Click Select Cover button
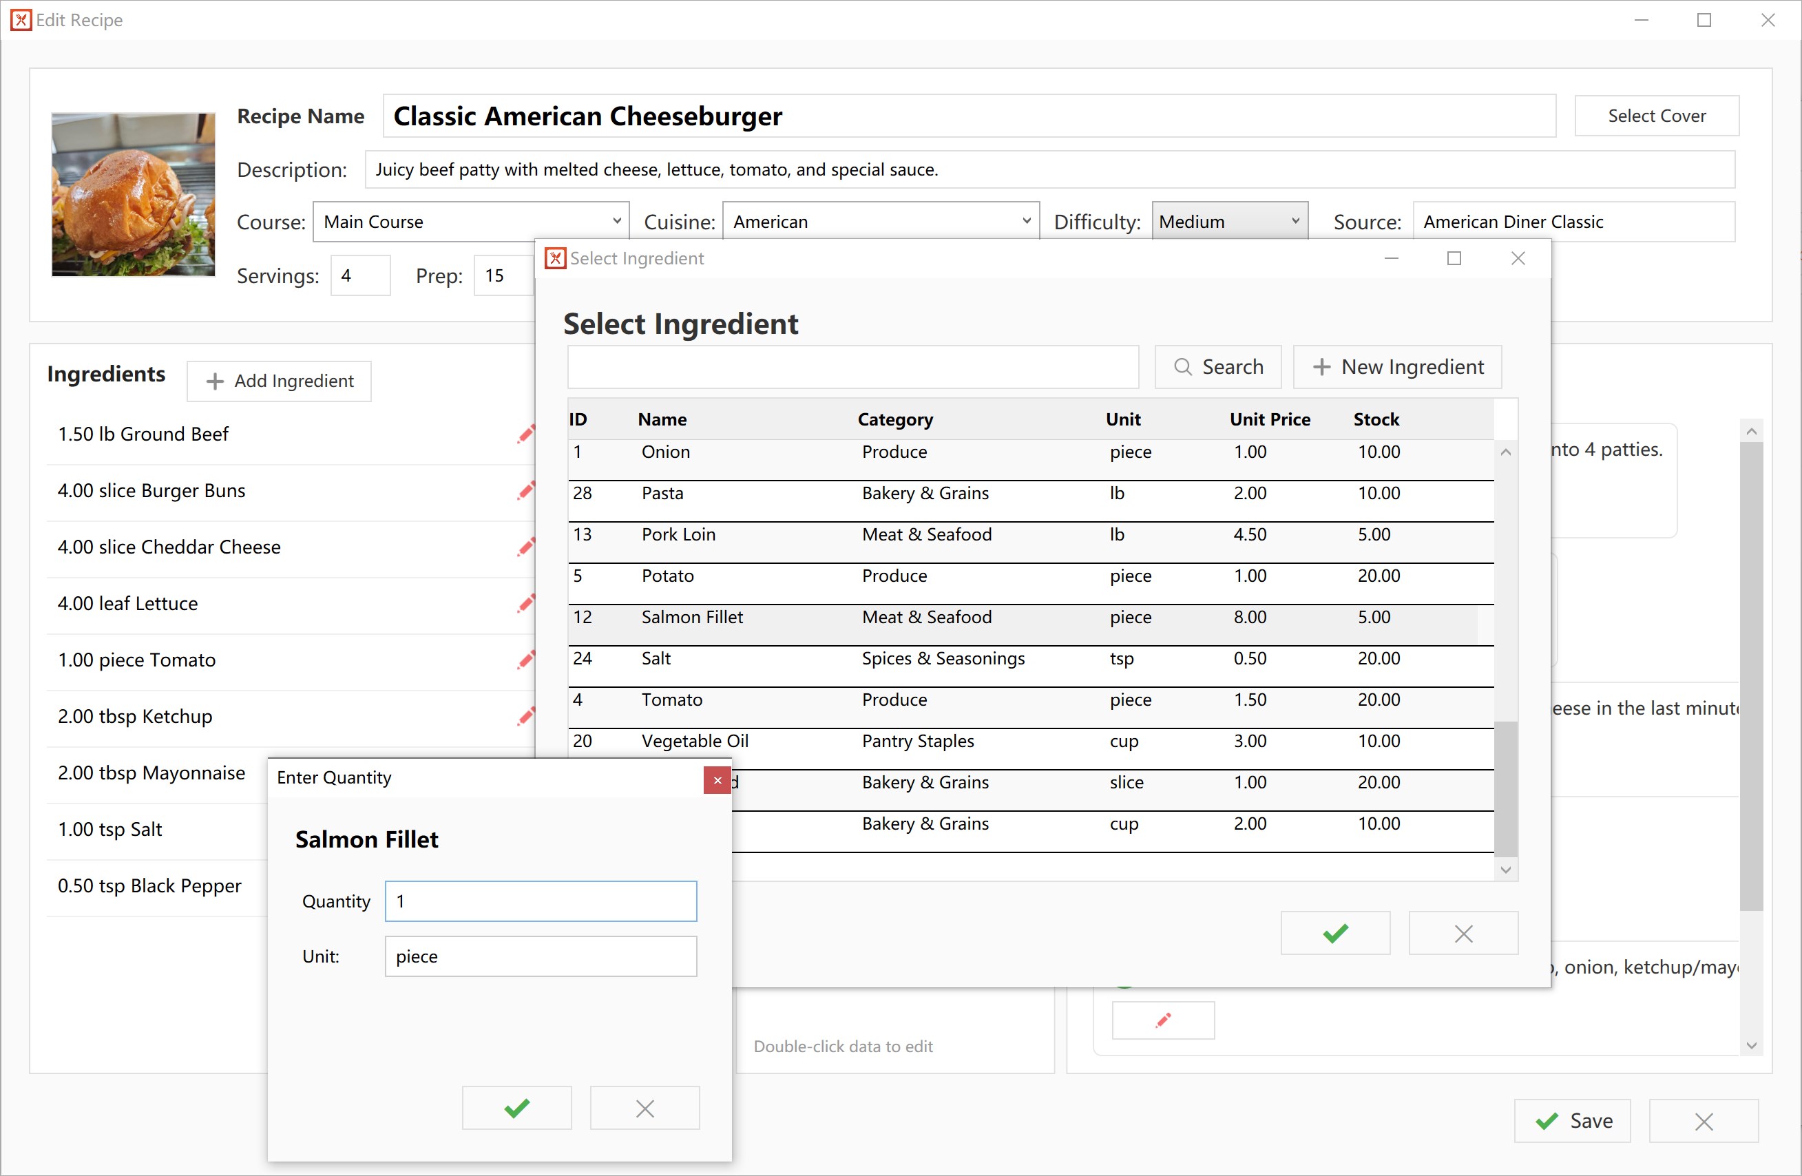1802x1176 pixels. (1657, 116)
